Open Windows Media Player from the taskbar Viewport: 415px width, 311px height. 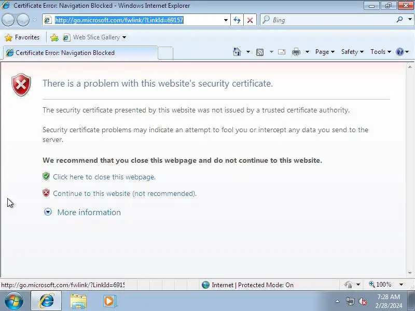109,301
